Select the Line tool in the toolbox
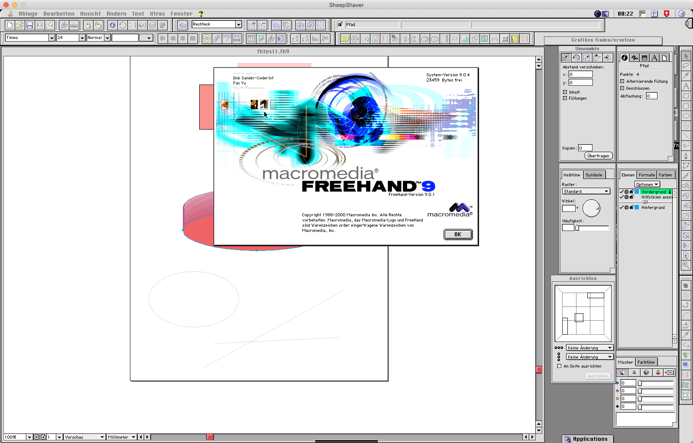This screenshot has height=443, width=693. (x=686, y=136)
